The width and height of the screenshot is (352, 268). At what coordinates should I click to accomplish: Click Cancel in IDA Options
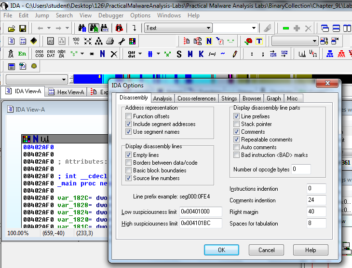point(267,250)
